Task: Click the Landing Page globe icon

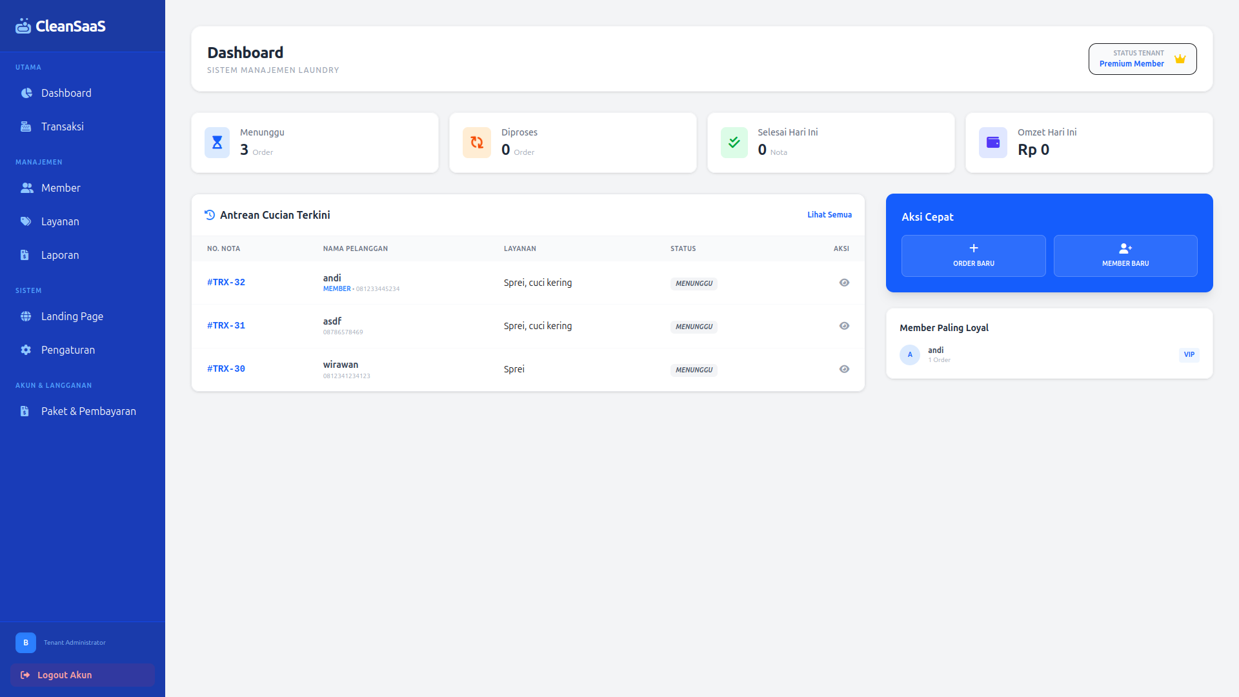Action: 26,316
